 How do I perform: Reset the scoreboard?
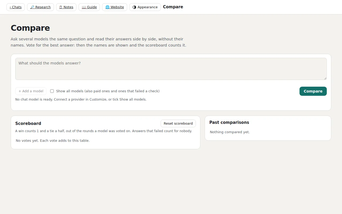178,124
